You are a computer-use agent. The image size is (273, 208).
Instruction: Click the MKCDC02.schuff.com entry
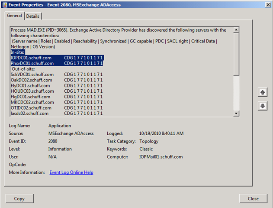57,102
